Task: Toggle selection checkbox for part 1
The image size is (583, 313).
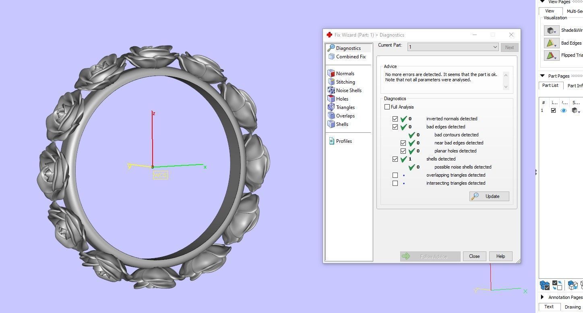Action: (553, 110)
